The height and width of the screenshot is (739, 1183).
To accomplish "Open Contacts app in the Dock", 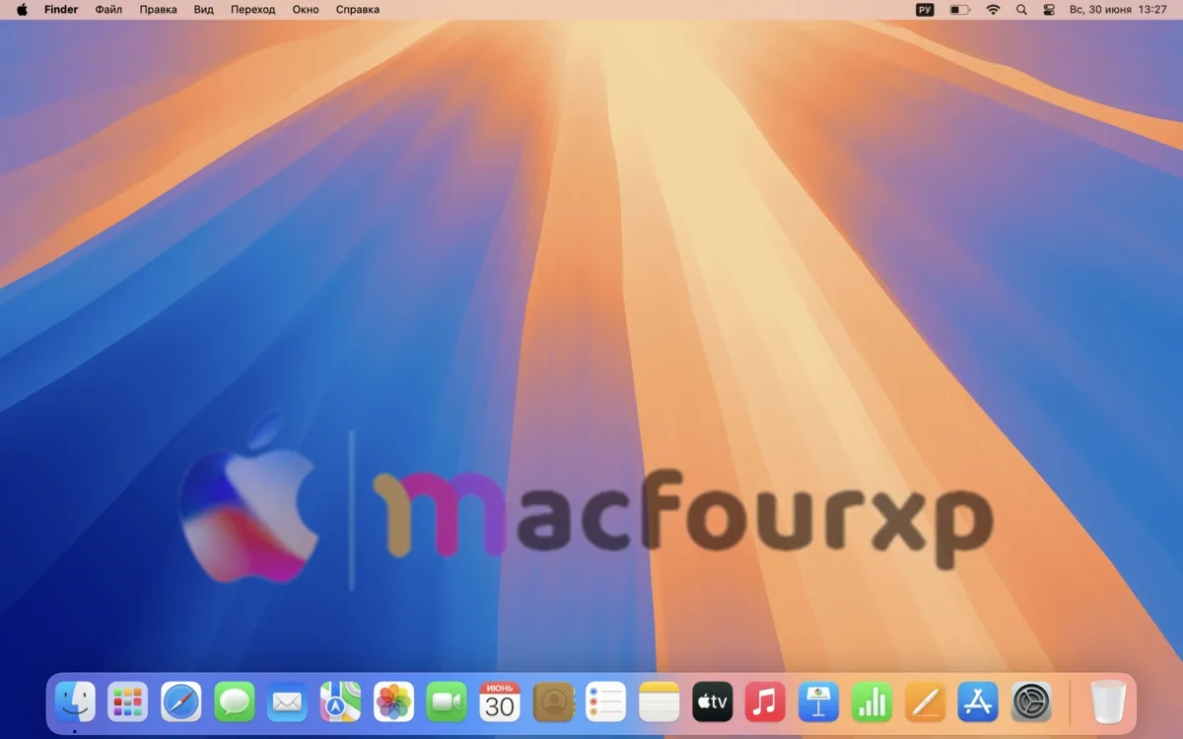I will pyautogui.click(x=553, y=703).
